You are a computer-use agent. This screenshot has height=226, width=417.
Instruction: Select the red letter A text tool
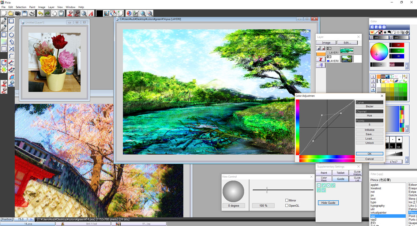click(91, 14)
